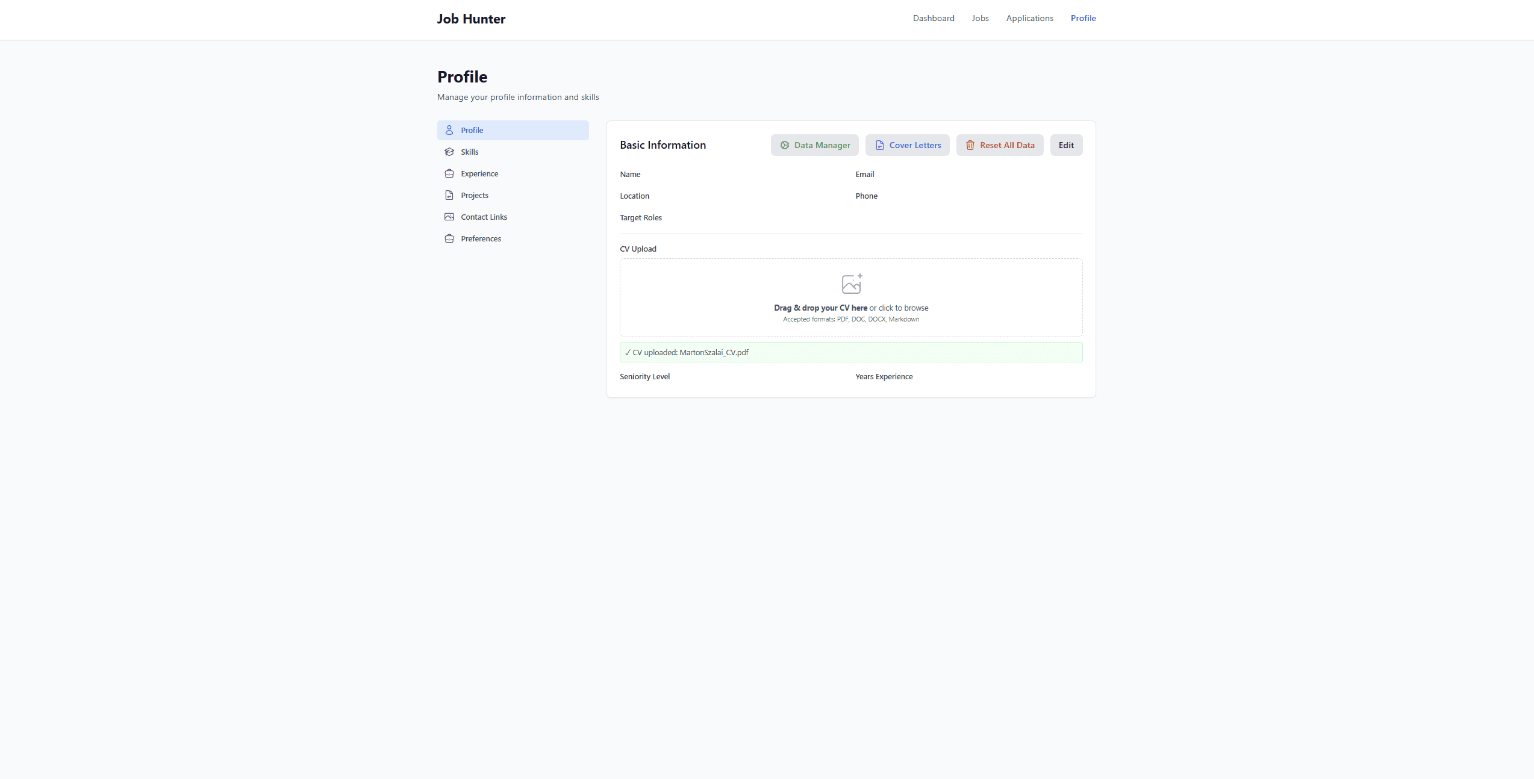
Task: Go to Jobs in navigation bar
Action: tap(980, 18)
